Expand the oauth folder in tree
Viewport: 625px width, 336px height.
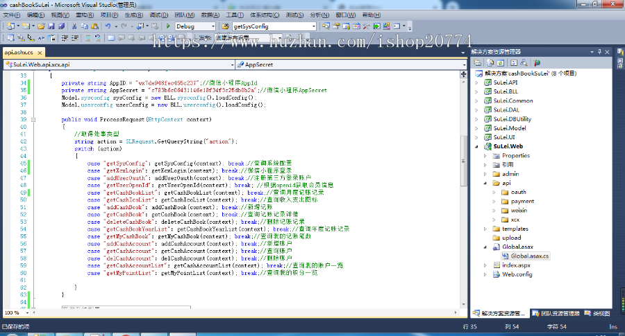coord(495,192)
